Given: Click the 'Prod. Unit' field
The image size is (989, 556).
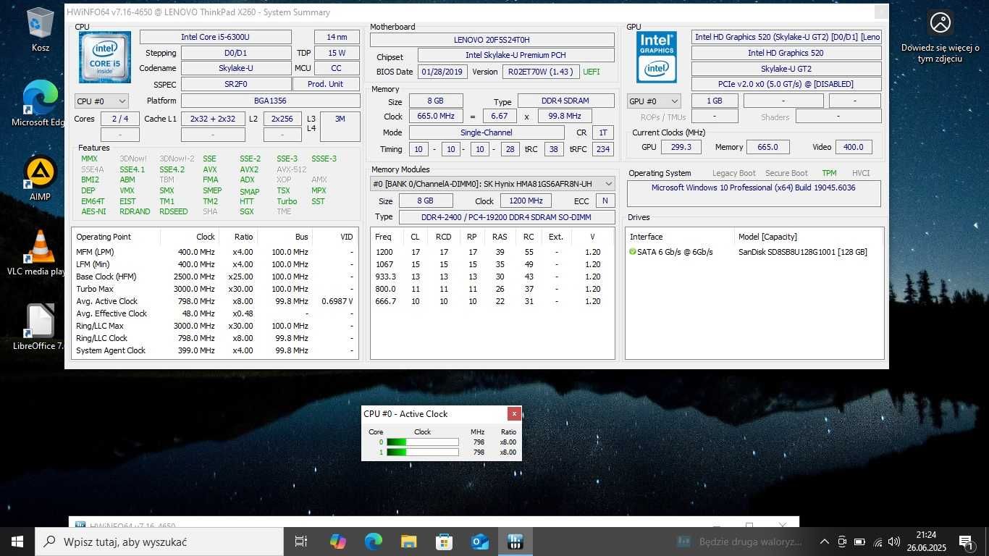Looking at the screenshot, I should tap(326, 84).
